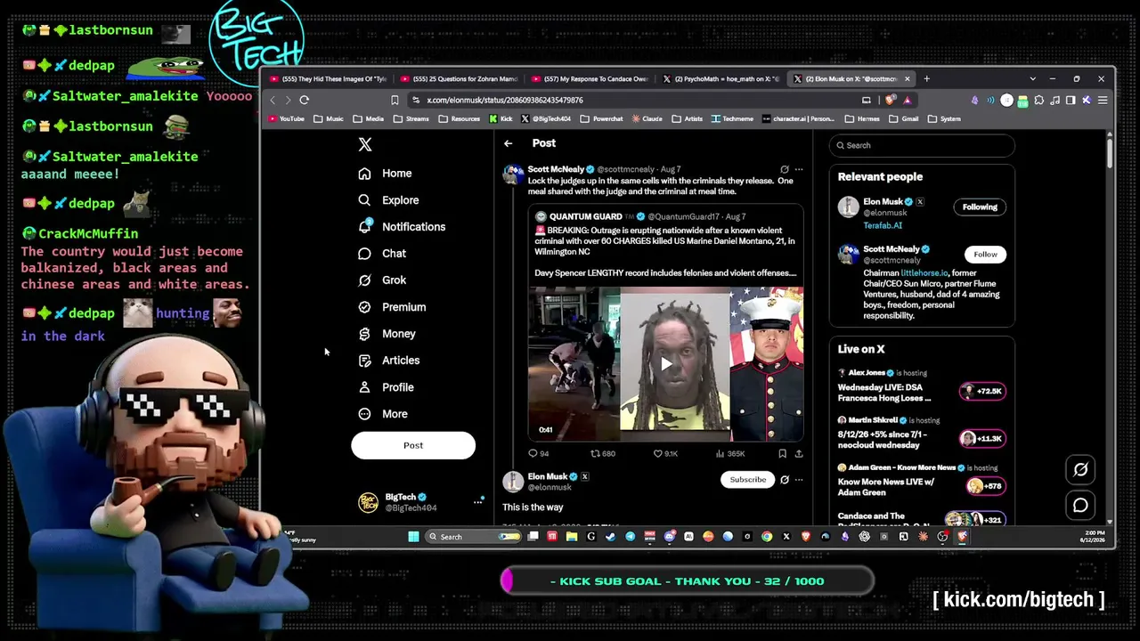Click the X logo in the sidebar
The width and height of the screenshot is (1140, 641).
point(364,144)
